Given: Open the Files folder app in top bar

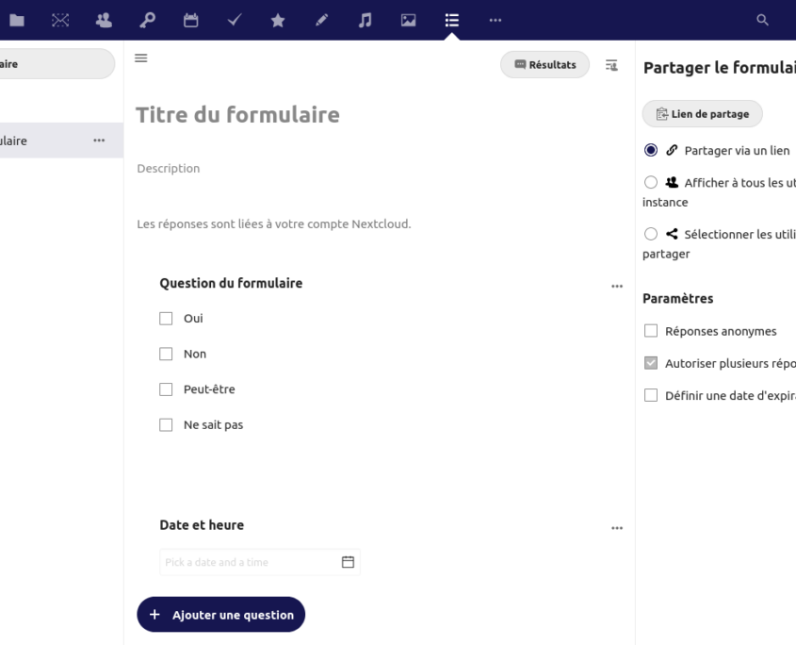Looking at the screenshot, I should click(x=18, y=20).
